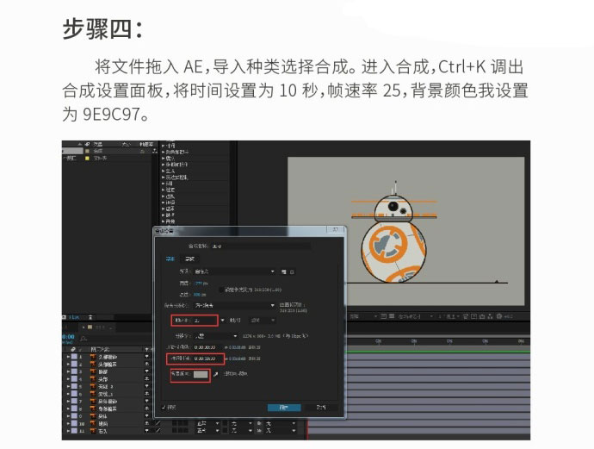Click the BB-8 robot in the viewer

[393, 234]
